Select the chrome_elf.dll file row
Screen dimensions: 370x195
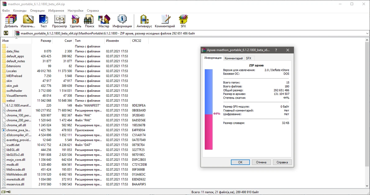[x=75, y=125]
